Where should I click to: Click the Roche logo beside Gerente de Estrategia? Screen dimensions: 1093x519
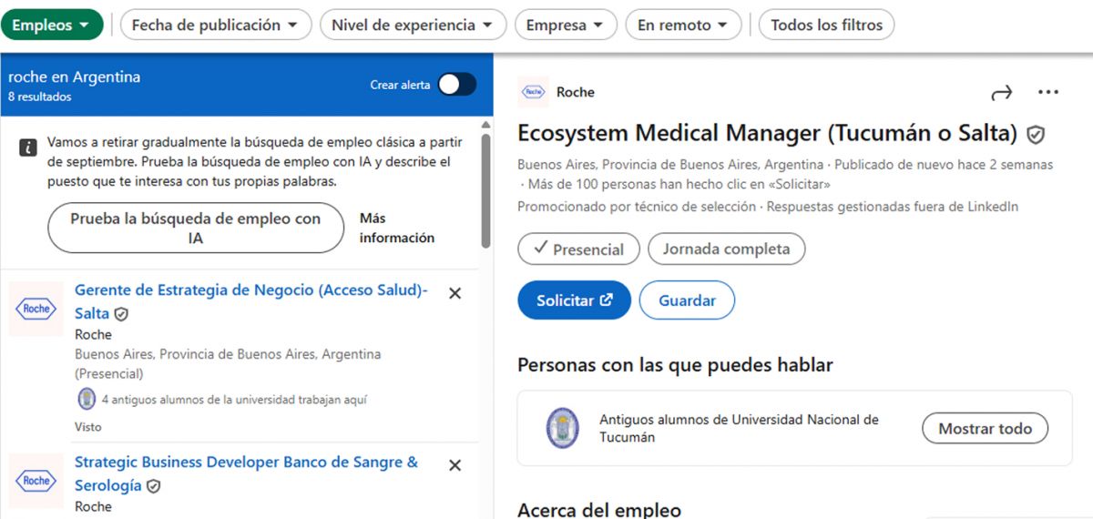tap(36, 309)
